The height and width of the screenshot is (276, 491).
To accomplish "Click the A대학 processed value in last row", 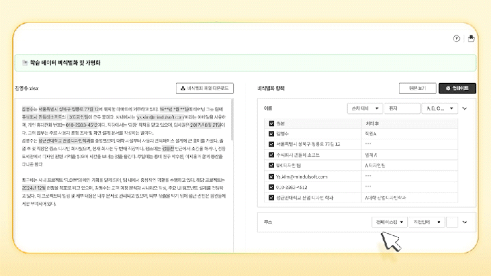I will (385, 198).
